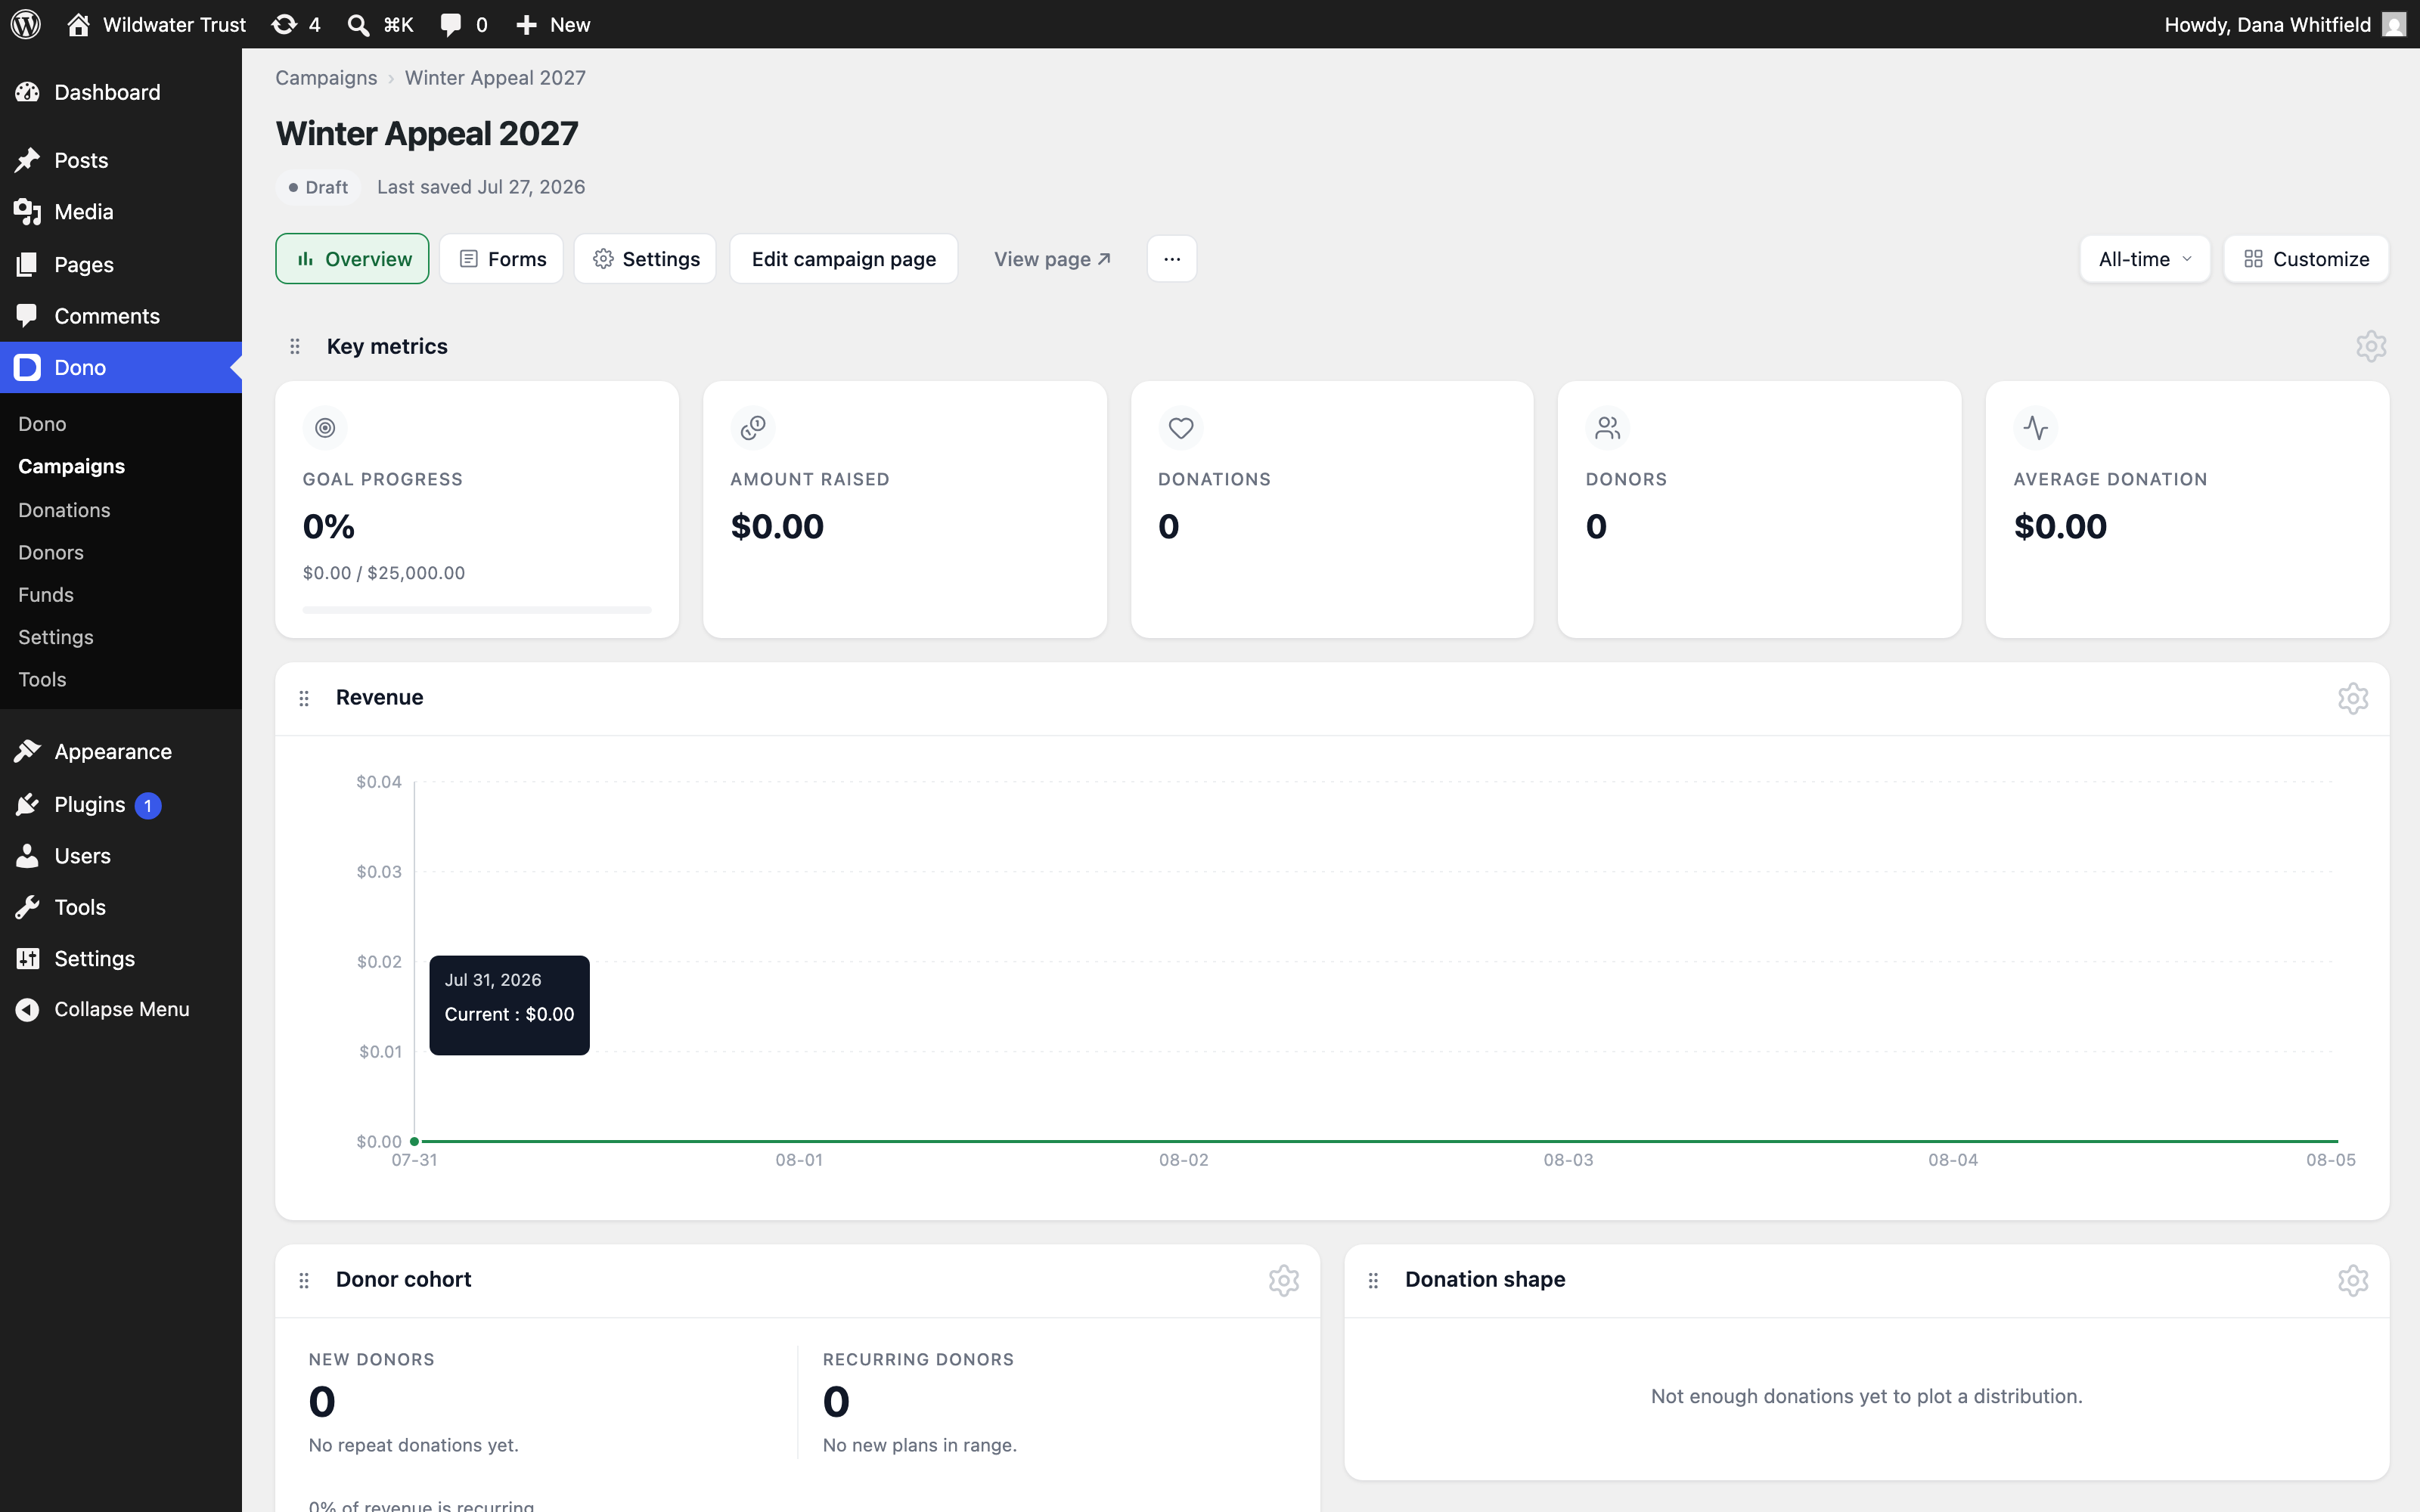Screen dimensions: 2420x1512
Task: Click the Winter Appeal 2027 breadcrumb
Action: 495,78
